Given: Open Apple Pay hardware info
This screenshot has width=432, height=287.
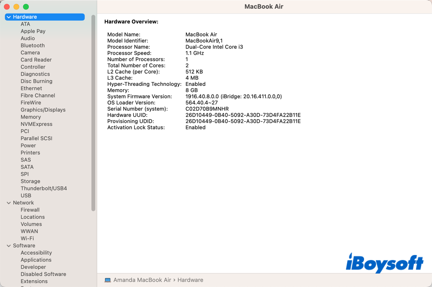Looking at the screenshot, I should (x=33, y=31).
